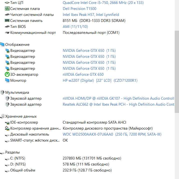Click the memory icon beside Системная память
Viewport: 179px width, 179px height.
7,20
